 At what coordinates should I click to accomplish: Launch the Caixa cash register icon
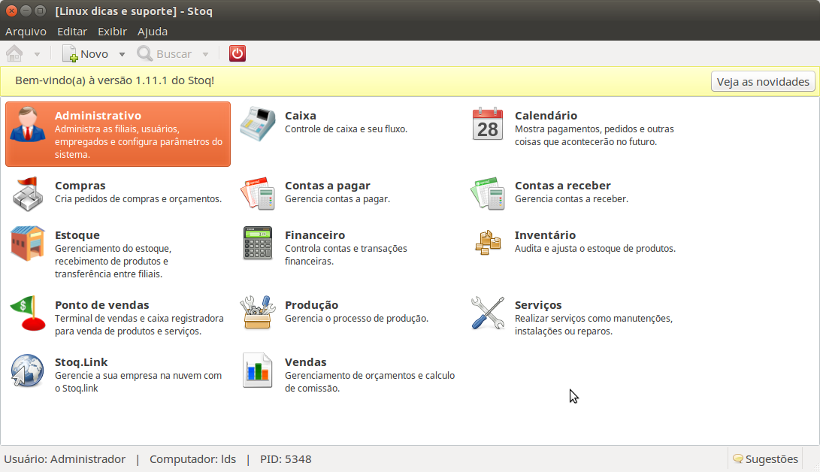tap(258, 124)
